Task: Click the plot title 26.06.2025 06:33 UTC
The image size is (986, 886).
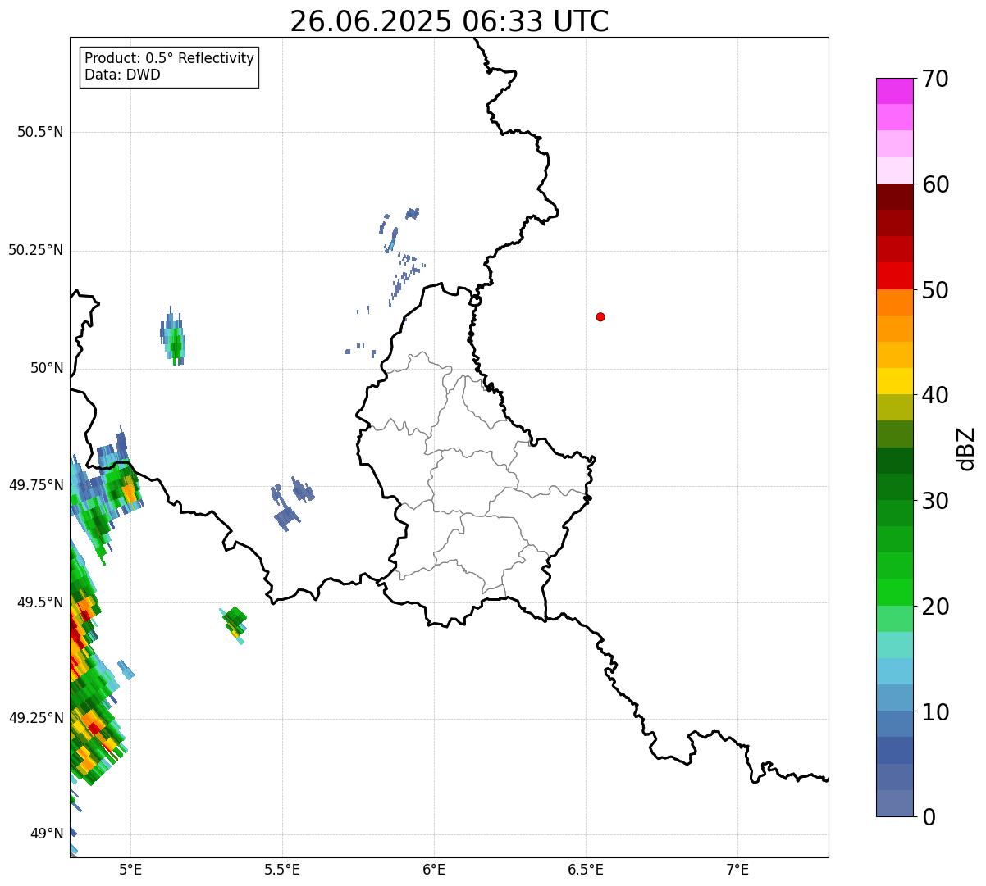Action: pyautogui.click(x=450, y=21)
